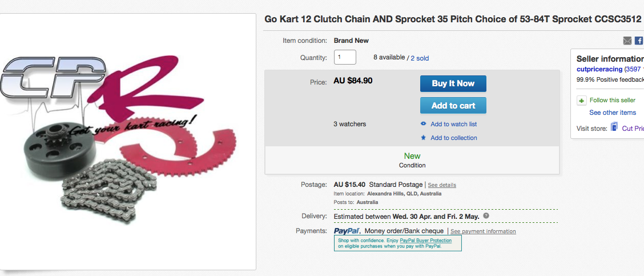
Task: Share listing via Facebook icon
Action: [x=639, y=41]
